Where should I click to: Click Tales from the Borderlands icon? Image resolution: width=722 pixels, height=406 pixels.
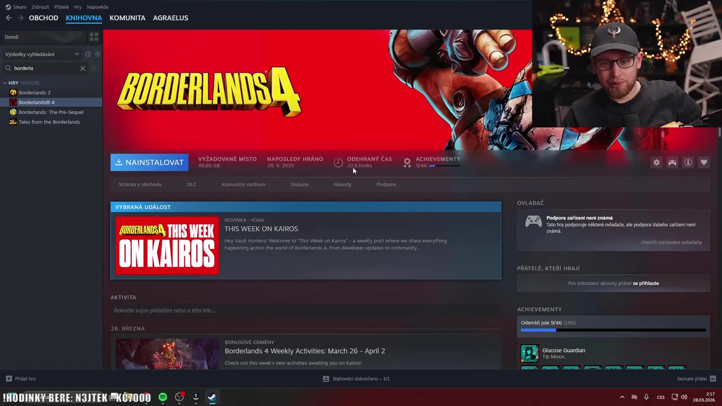(13, 122)
